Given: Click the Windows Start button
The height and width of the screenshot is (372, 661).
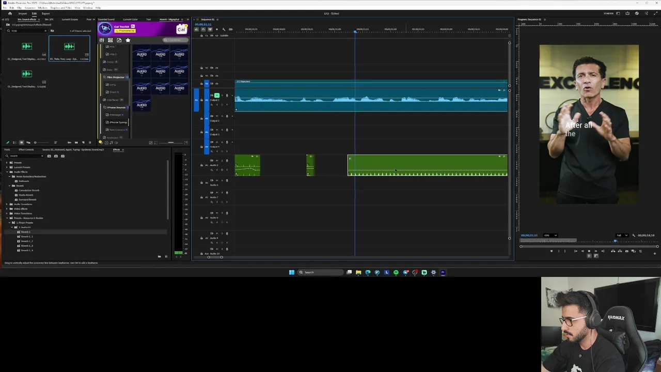Looking at the screenshot, I should [x=292, y=272].
